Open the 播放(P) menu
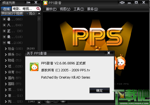The width and height of the screenshot is (150, 105). pyautogui.click(x=51, y=9)
